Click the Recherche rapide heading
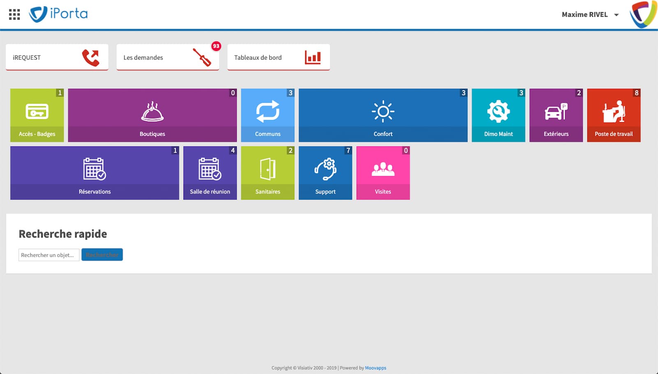658x374 pixels. point(63,234)
